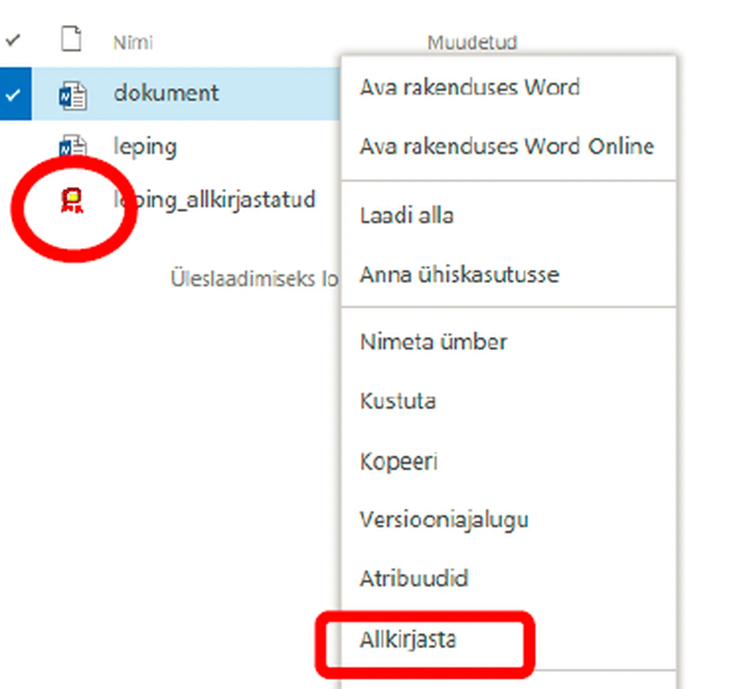Image resolution: width=735 pixels, height=689 pixels.
Task: Click the file type column header icon
Action: (x=71, y=39)
